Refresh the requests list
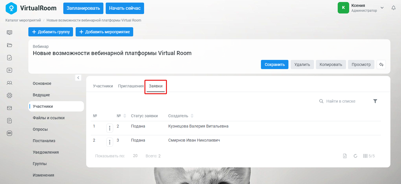The height and width of the screenshot is (184, 401). click(x=355, y=156)
